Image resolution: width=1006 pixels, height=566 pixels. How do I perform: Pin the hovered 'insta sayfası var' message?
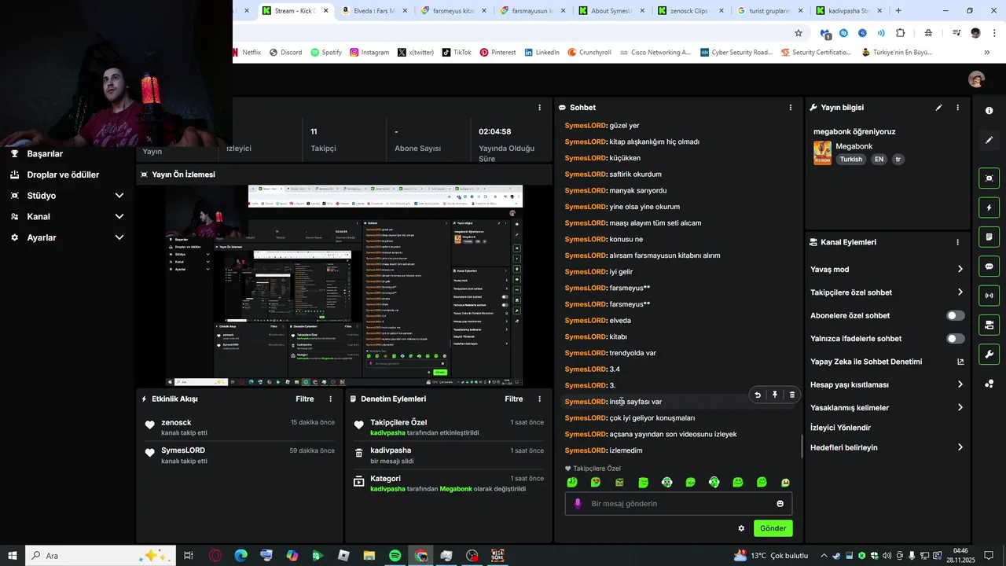click(775, 395)
